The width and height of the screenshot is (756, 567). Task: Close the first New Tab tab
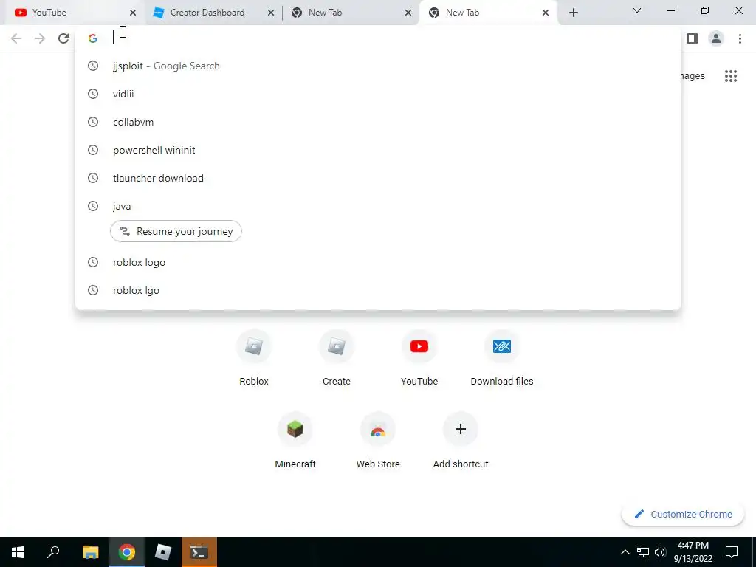coord(408,13)
